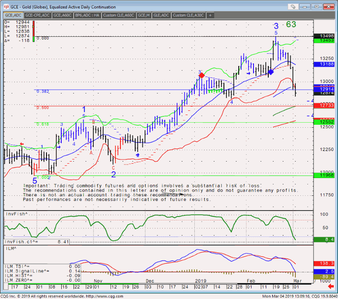Switch to the GCE-CPE,ADC tab
The height and width of the screenshot is (299, 338).
point(37,15)
